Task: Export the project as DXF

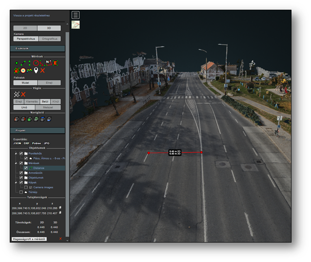Action: click(x=26, y=143)
